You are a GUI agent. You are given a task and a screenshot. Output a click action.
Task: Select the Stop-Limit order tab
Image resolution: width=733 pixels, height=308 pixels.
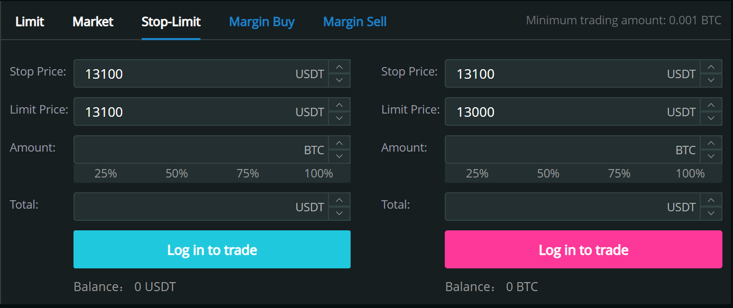tap(171, 22)
